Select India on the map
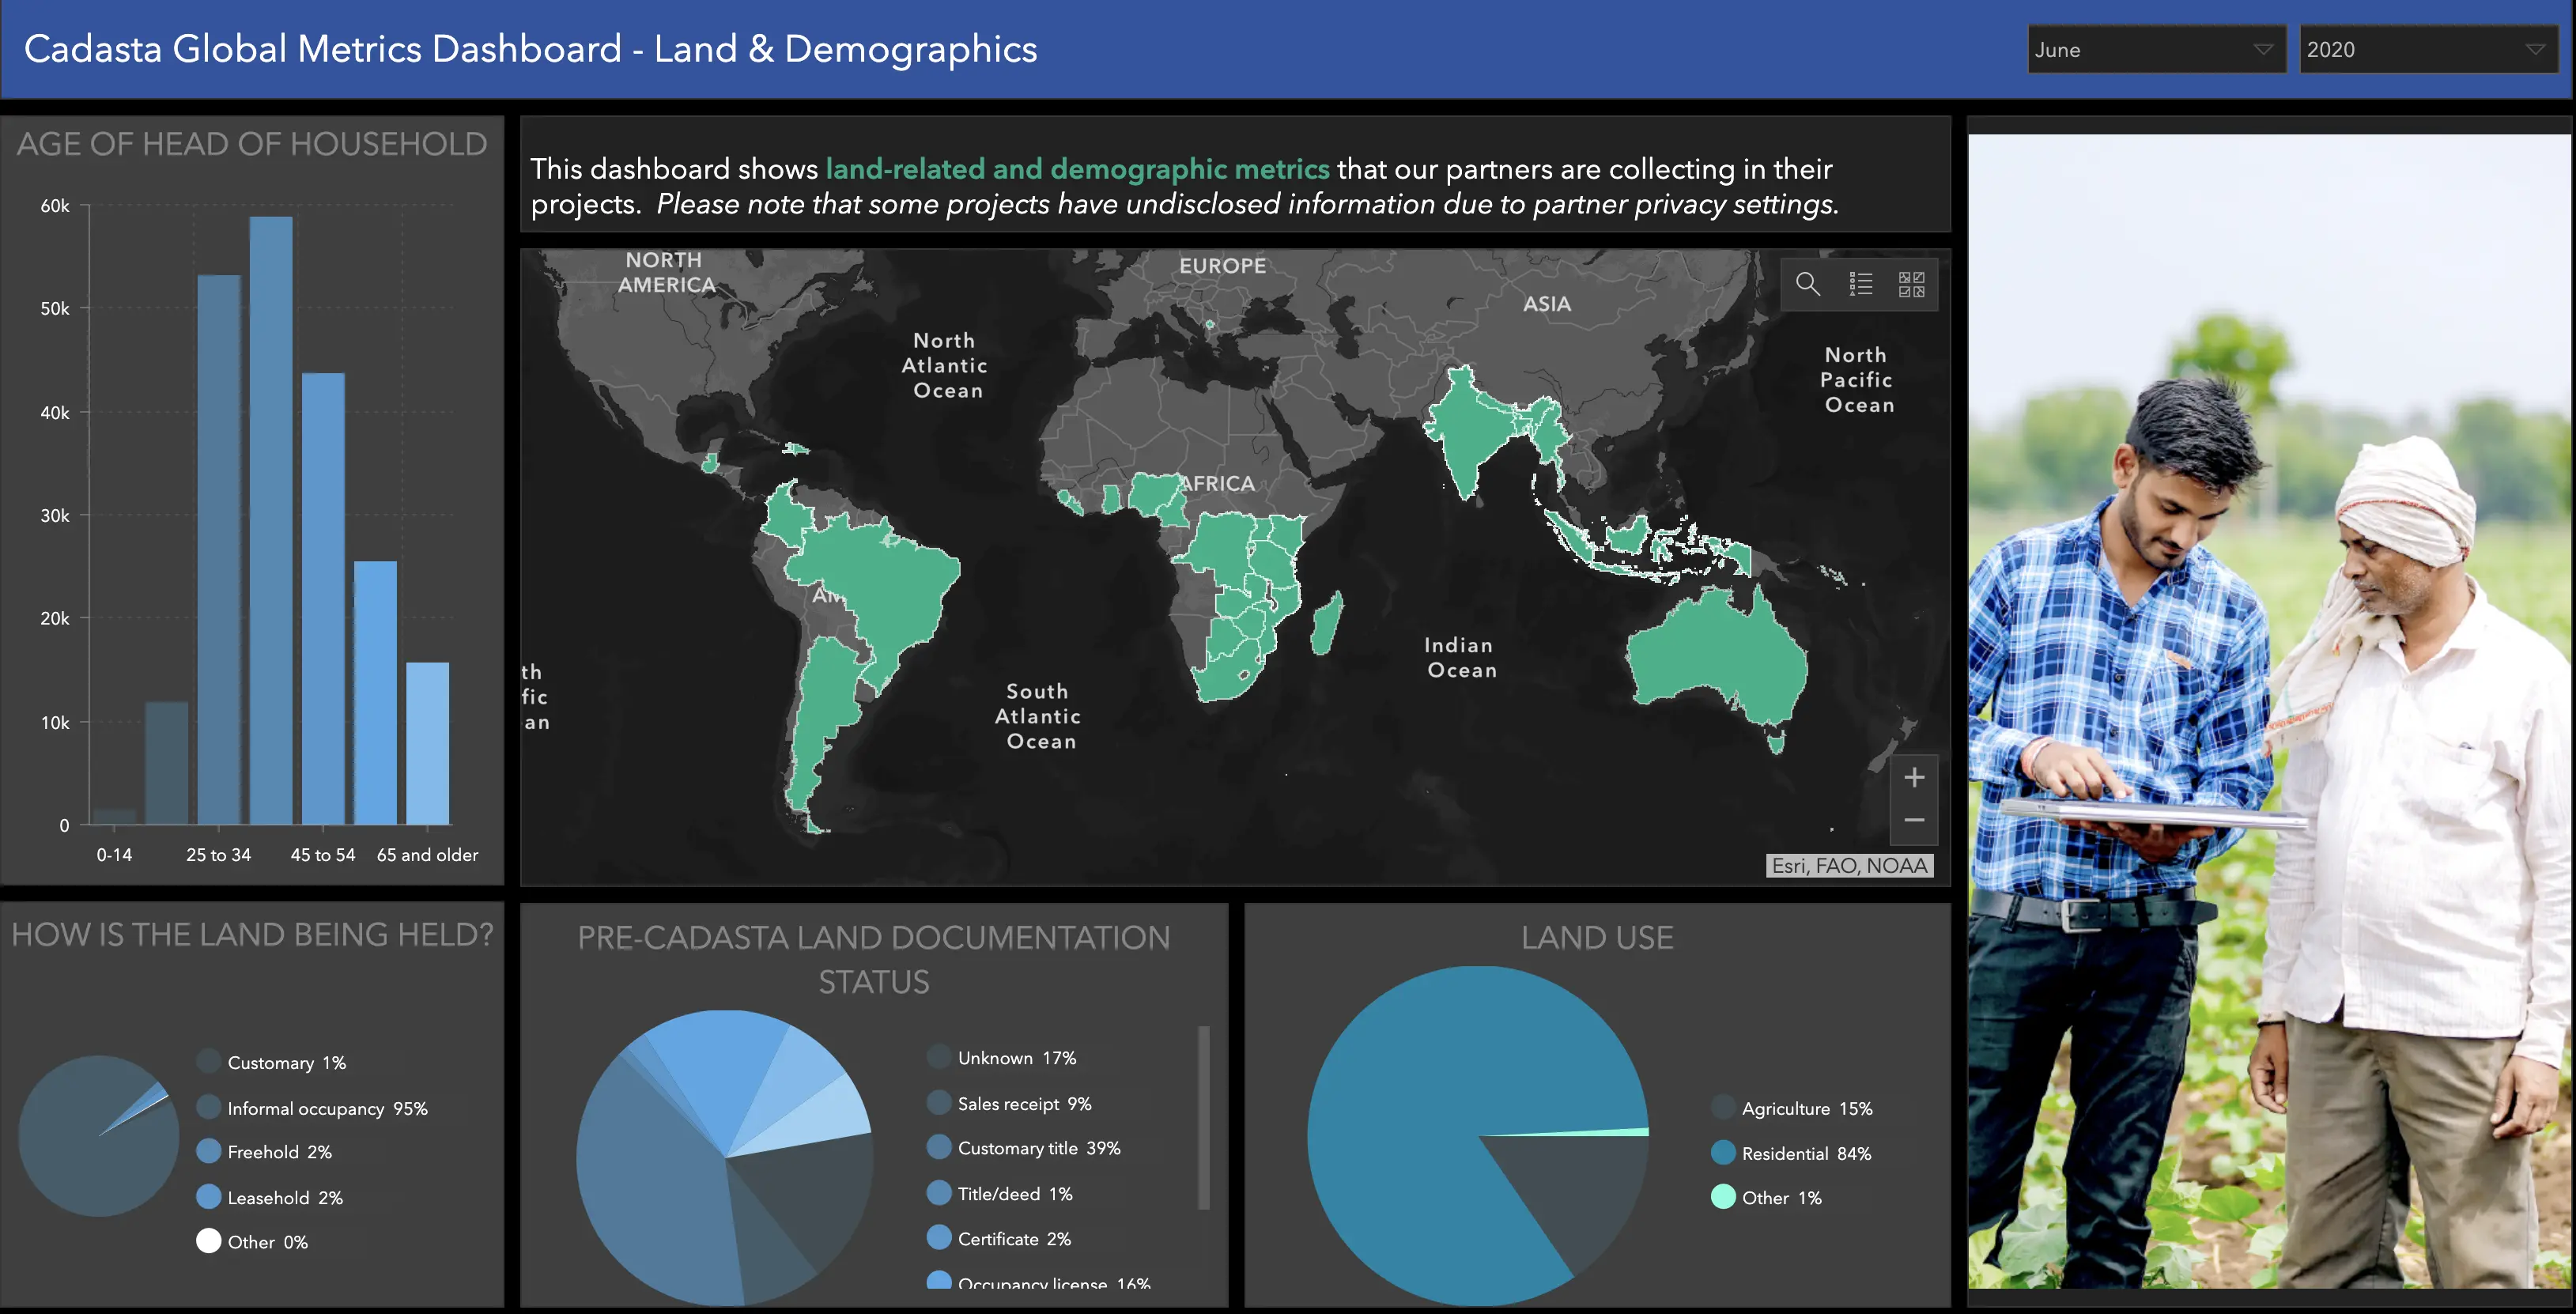Viewport: 2576px width, 1314px height. point(1470,430)
